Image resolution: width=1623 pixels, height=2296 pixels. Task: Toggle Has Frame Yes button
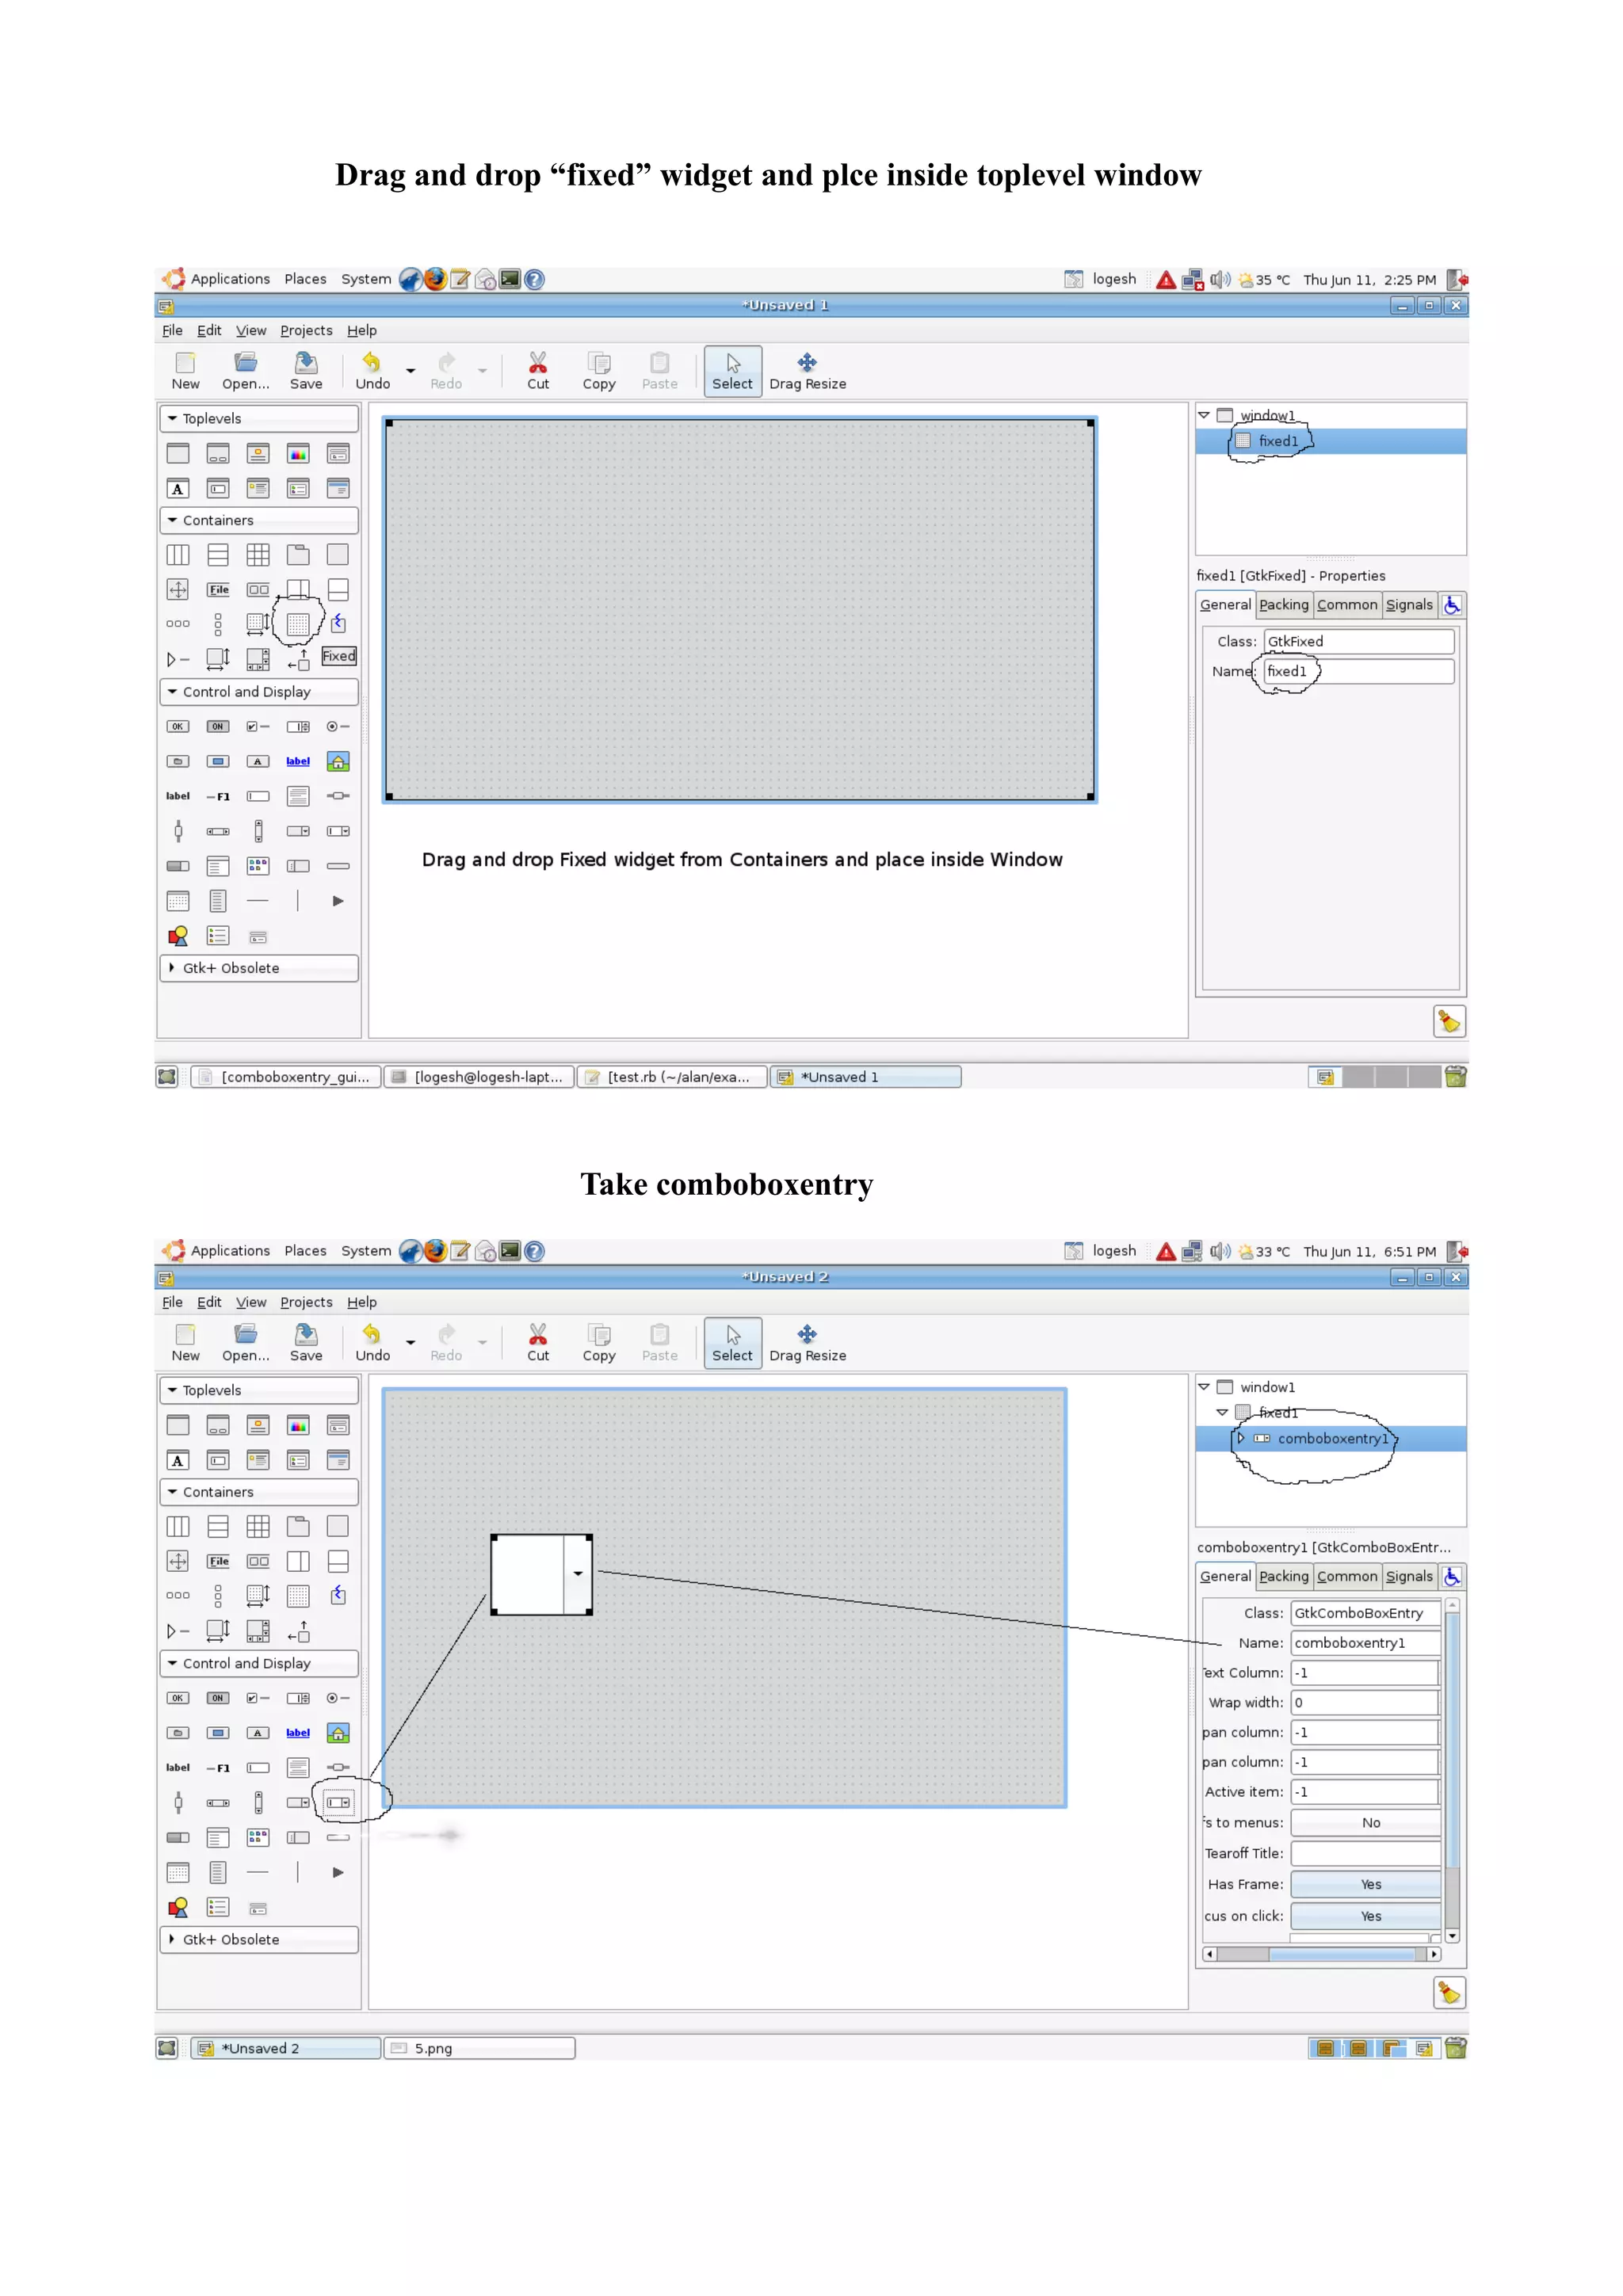click(x=1368, y=1884)
